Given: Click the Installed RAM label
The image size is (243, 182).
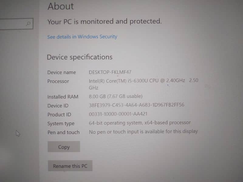Looking at the screenshot, I should [x=63, y=97].
